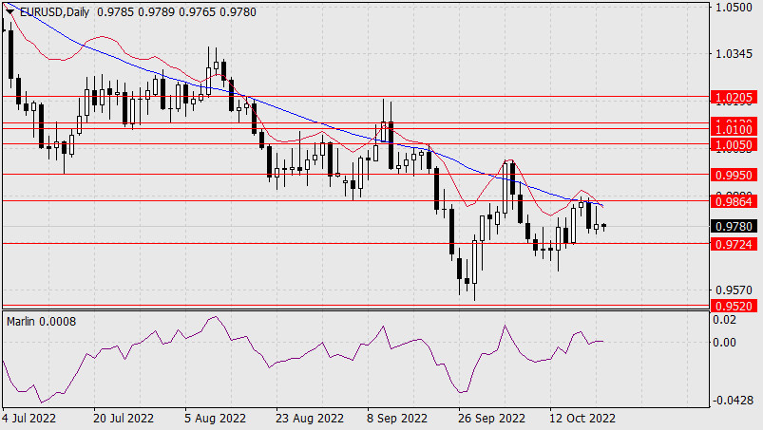Select the 0.9520 red price level label
The image size is (763, 430).
pyautogui.click(x=734, y=306)
